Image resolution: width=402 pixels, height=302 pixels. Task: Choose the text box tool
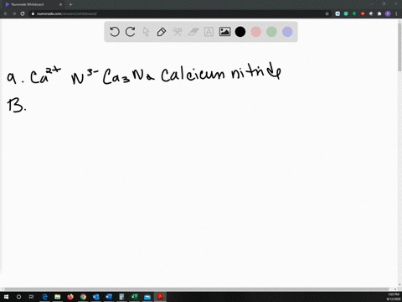[209, 32]
